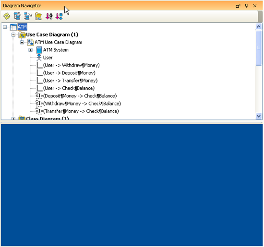Click the folder grouping toolbar icon
This screenshot has height=247, width=264.
(38, 16)
